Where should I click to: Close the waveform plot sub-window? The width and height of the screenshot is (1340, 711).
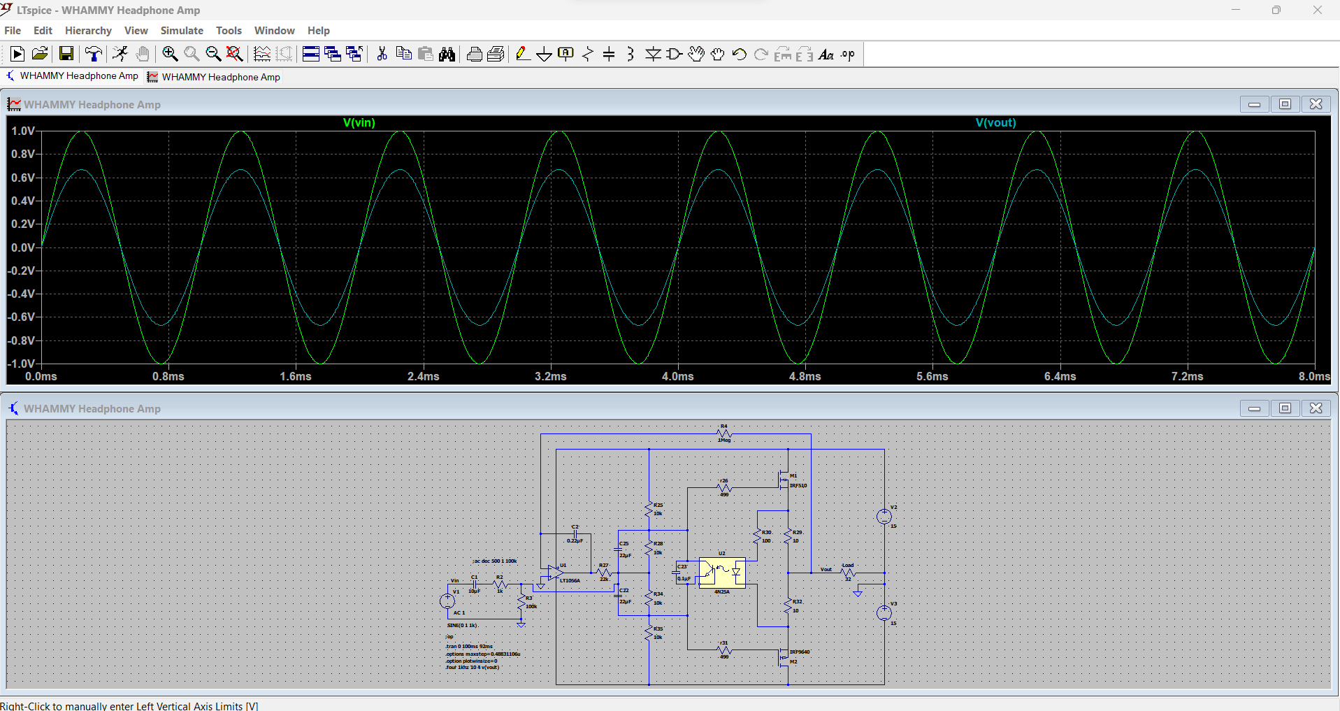[x=1316, y=104]
